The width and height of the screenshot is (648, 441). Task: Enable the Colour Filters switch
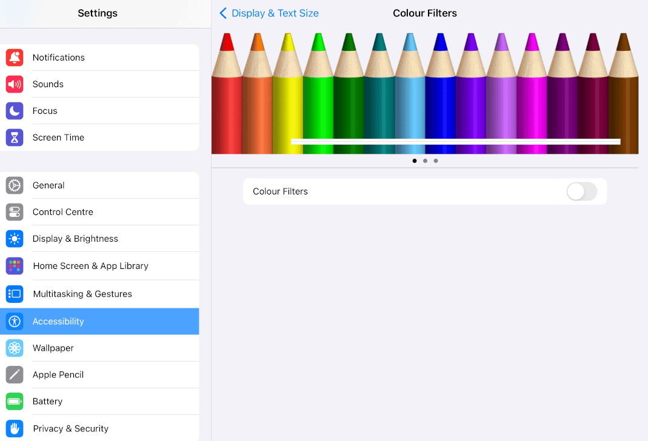point(581,191)
